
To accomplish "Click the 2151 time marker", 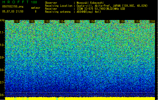I will tap(17, 21).
